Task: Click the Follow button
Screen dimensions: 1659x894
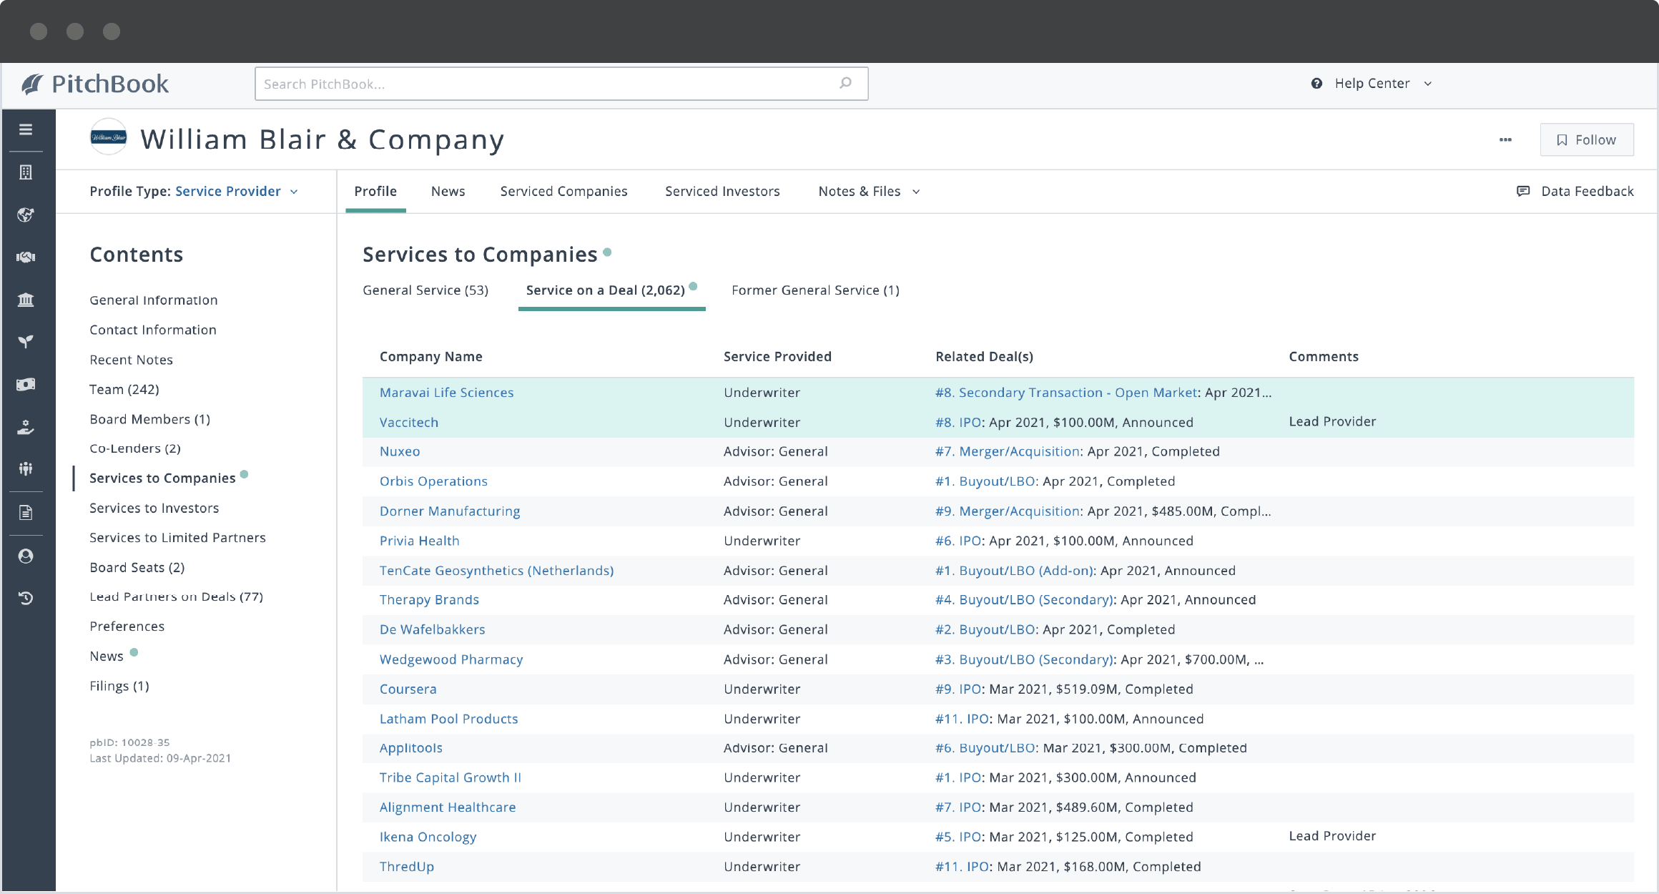Action: (1587, 139)
